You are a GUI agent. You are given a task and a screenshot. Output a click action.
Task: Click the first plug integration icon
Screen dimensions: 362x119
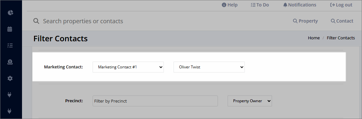(x=9, y=94)
